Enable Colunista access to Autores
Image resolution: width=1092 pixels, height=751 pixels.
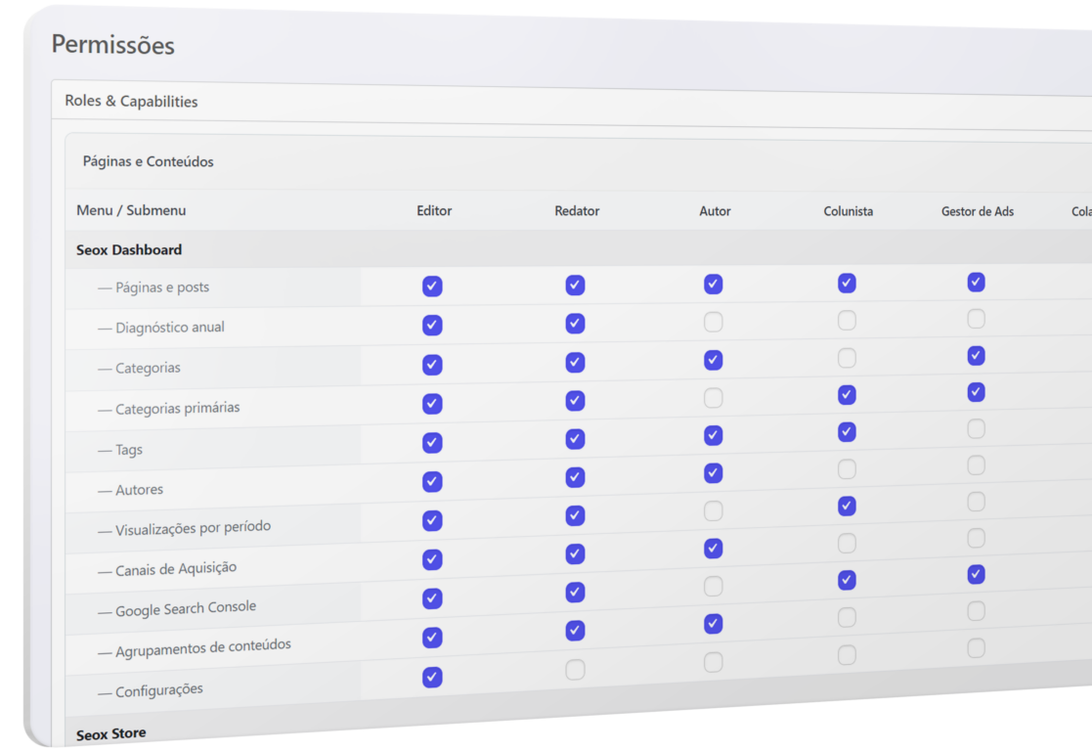point(847,469)
